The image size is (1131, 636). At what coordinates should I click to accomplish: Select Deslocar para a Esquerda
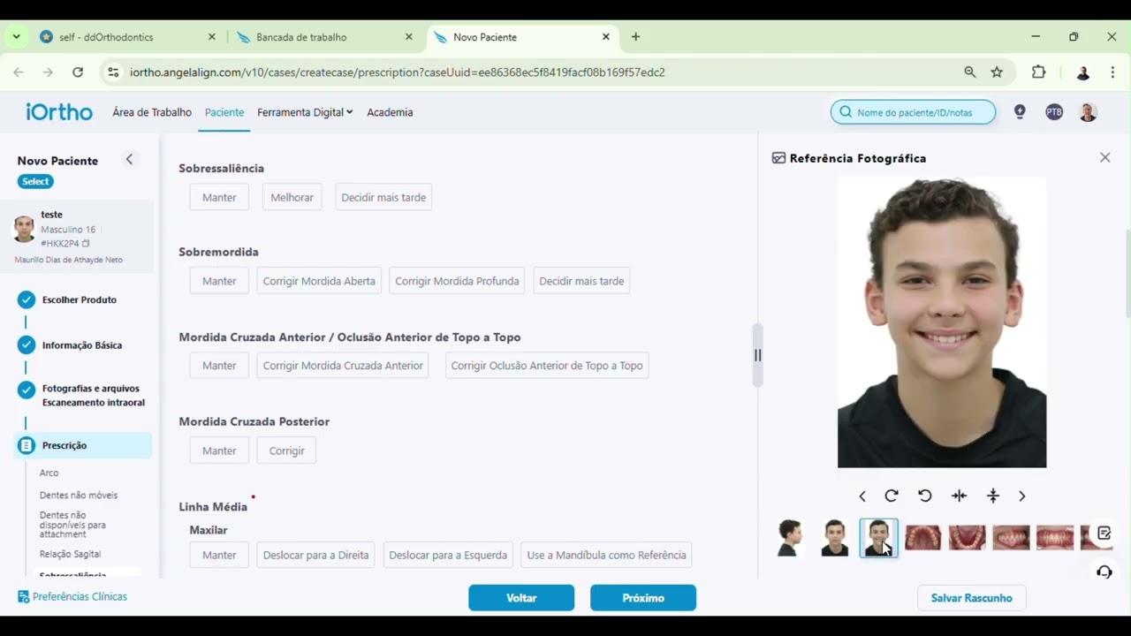pos(448,555)
